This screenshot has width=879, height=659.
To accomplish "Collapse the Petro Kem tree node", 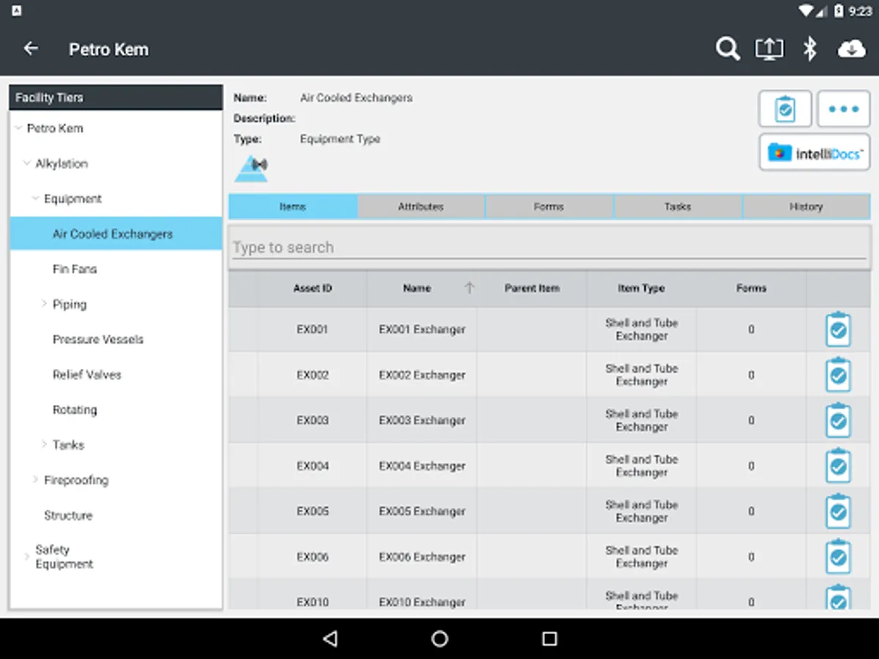I will pyautogui.click(x=18, y=128).
